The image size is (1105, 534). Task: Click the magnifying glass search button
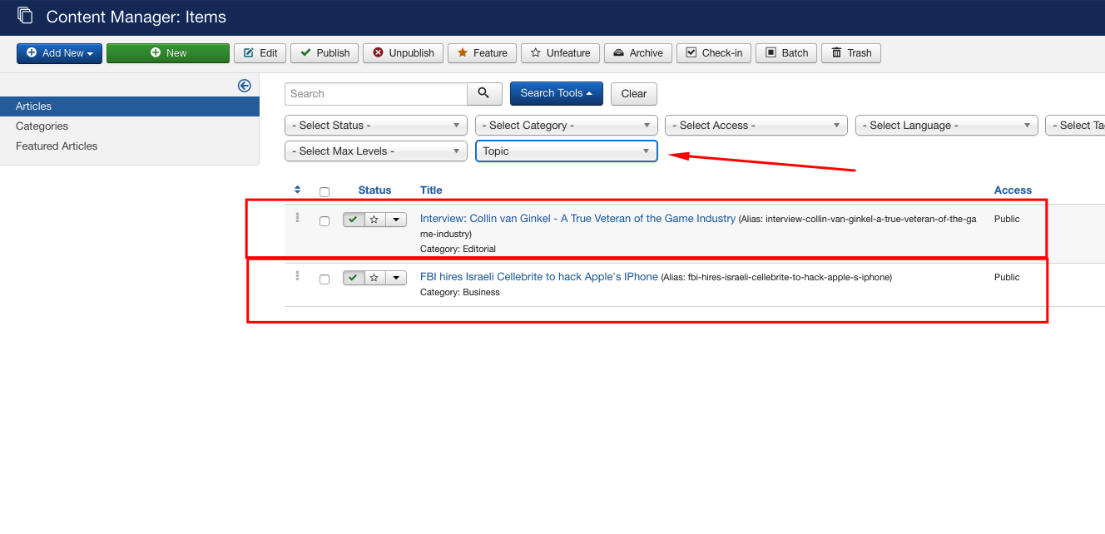pos(484,93)
